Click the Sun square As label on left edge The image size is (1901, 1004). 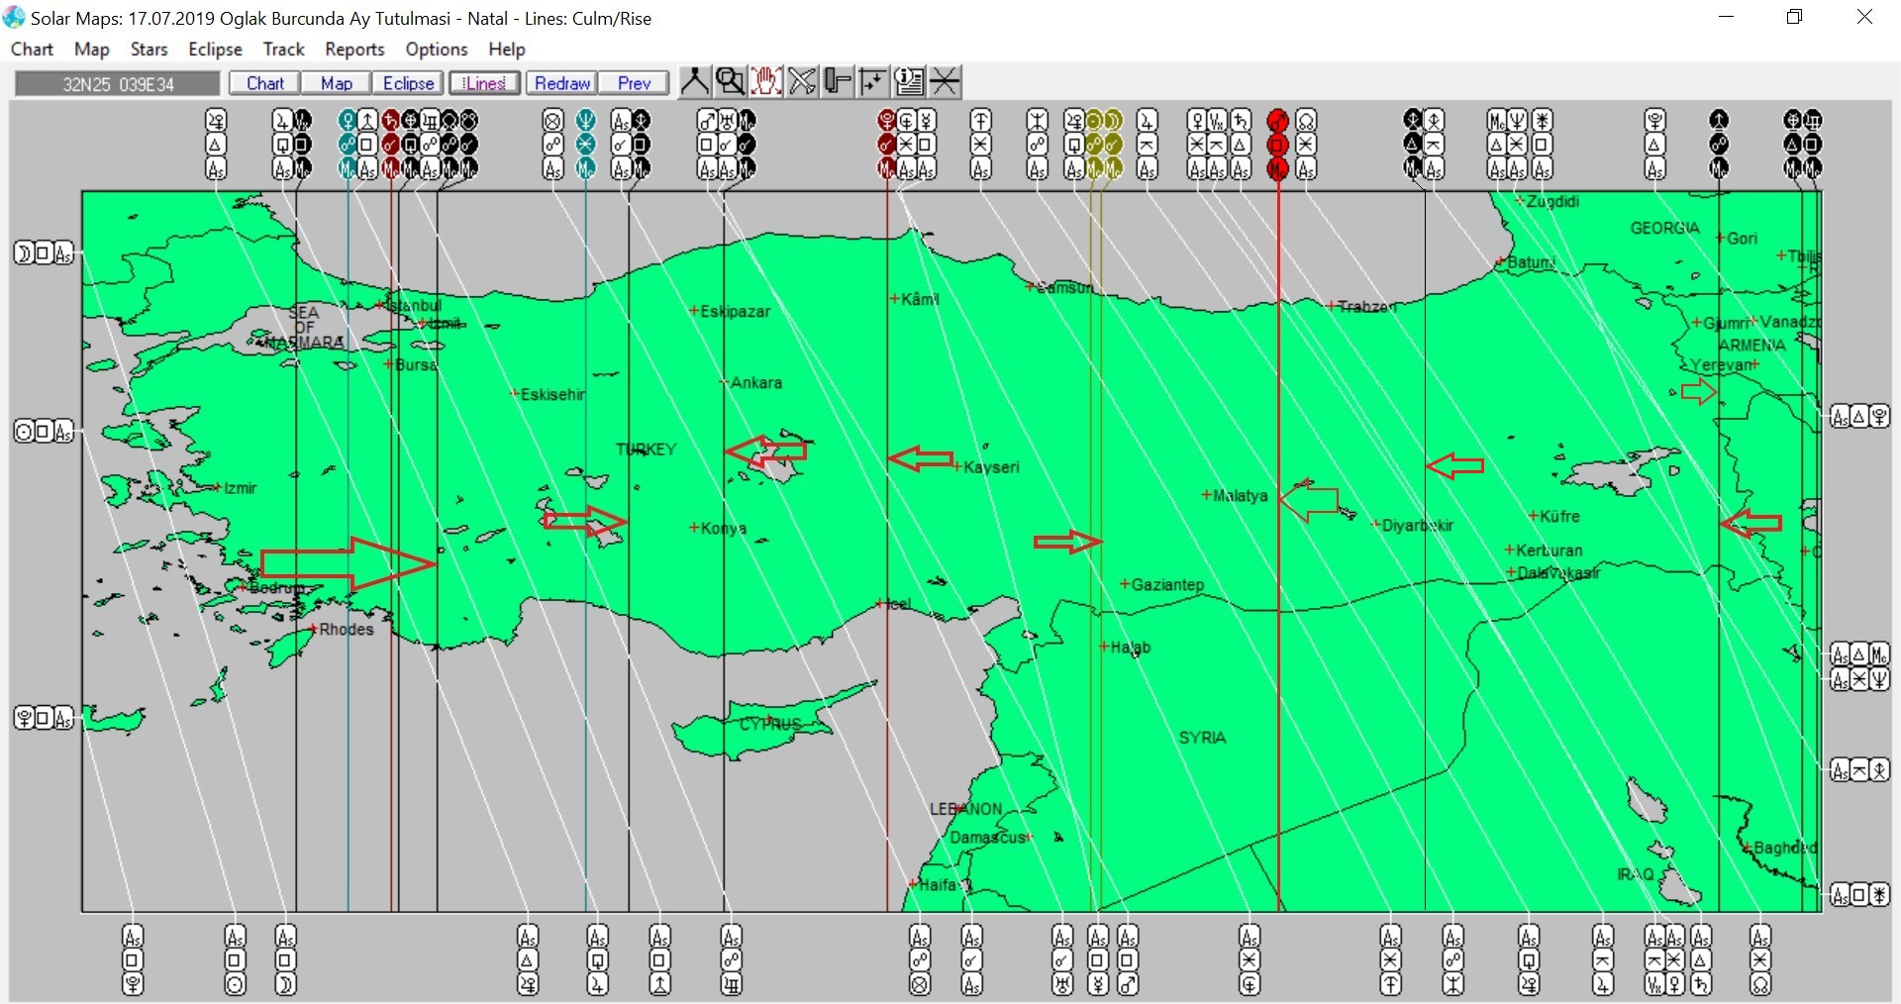click(x=44, y=432)
